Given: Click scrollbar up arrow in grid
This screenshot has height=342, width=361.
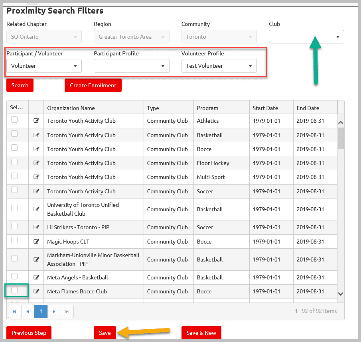Looking at the screenshot, I should (341, 123).
